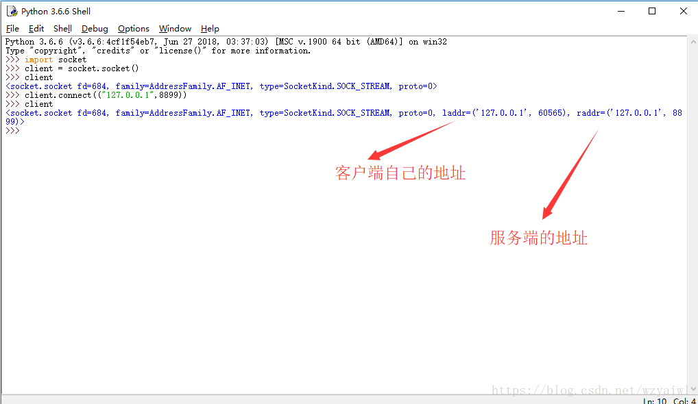Click the 'Python 3.6.6 Shell' window title
698x404 pixels.
pos(56,11)
